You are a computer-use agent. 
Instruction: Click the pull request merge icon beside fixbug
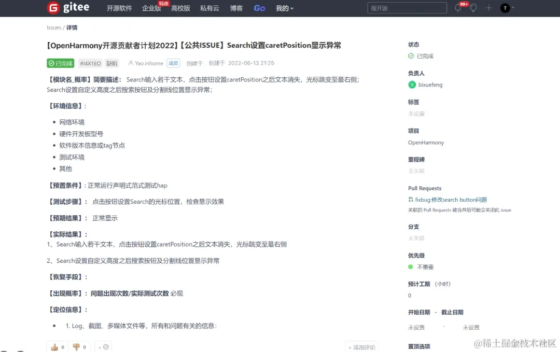pyautogui.click(x=411, y=199)
